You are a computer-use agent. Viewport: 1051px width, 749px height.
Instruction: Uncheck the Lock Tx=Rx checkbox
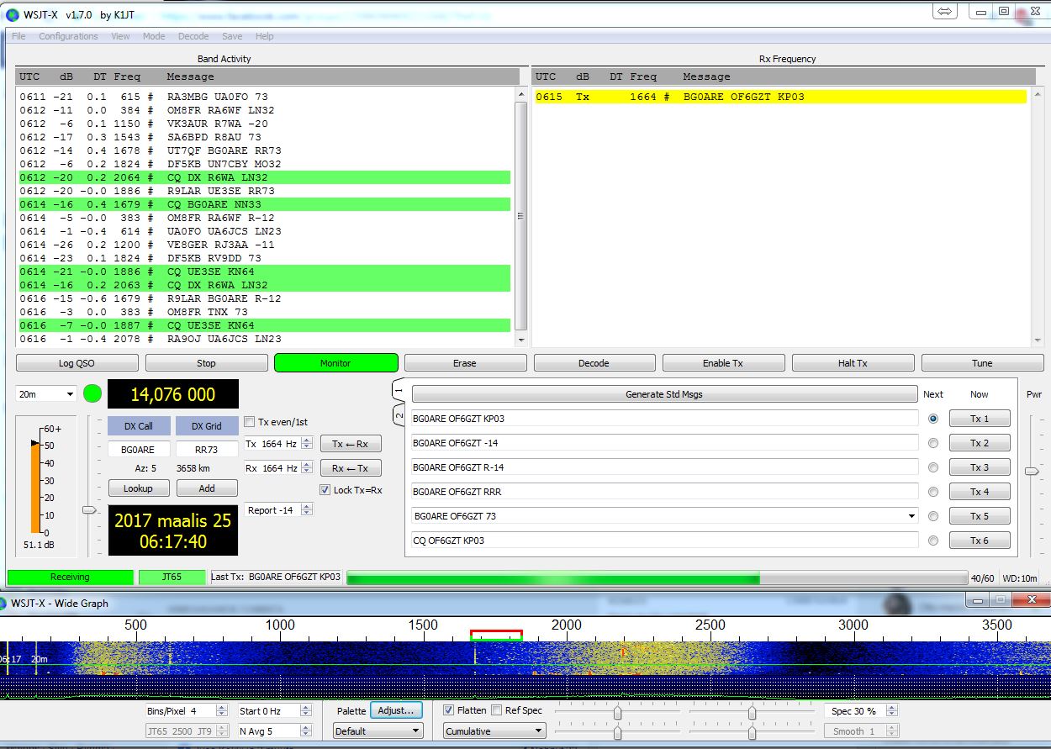[325, 490]
